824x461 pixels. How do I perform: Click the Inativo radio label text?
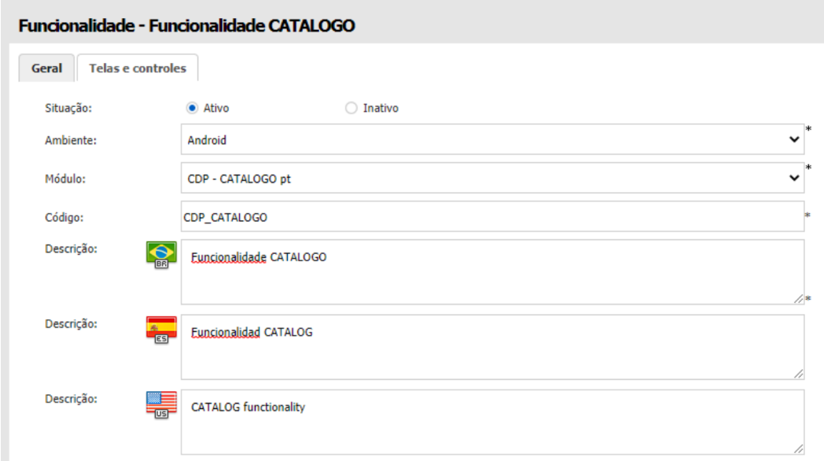[x=380, y=109]
